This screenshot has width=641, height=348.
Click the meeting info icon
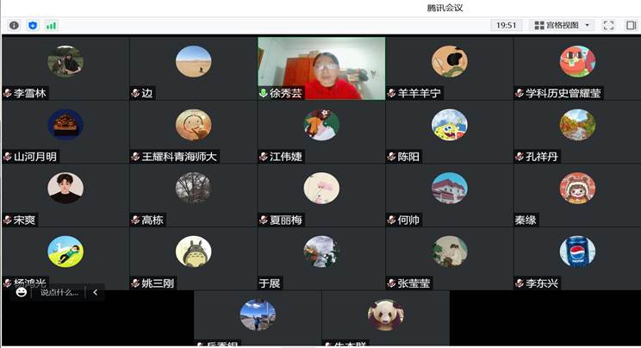pyautogui.click(x=14, y=26)
